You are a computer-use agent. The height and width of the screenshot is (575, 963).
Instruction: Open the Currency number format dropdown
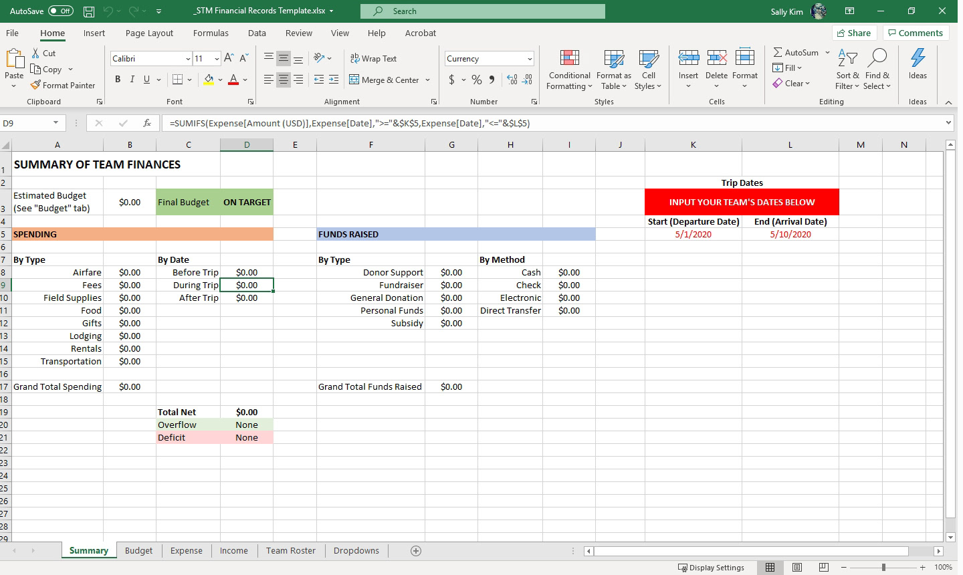[530, 59]
